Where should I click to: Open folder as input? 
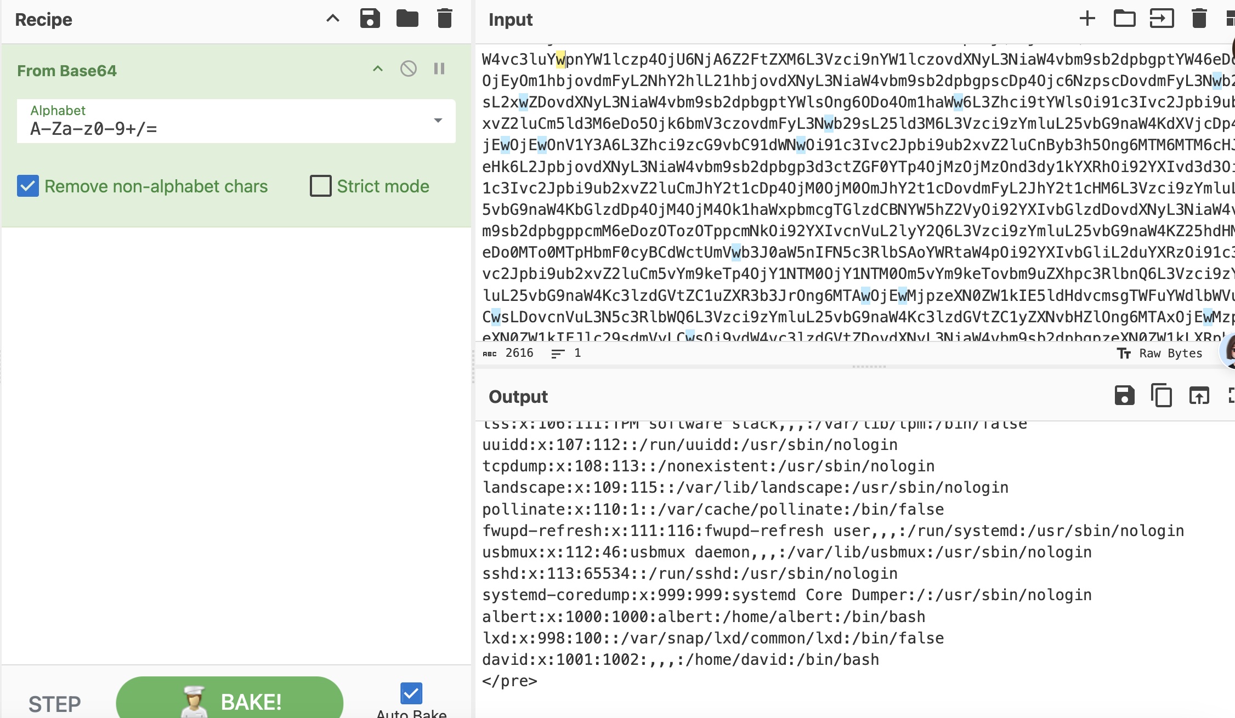coord(1124,19)
